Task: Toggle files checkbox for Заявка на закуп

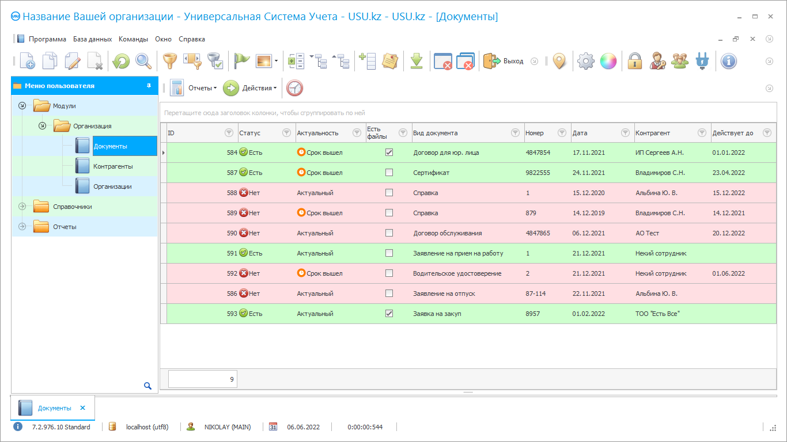Action: click(389, 314)
